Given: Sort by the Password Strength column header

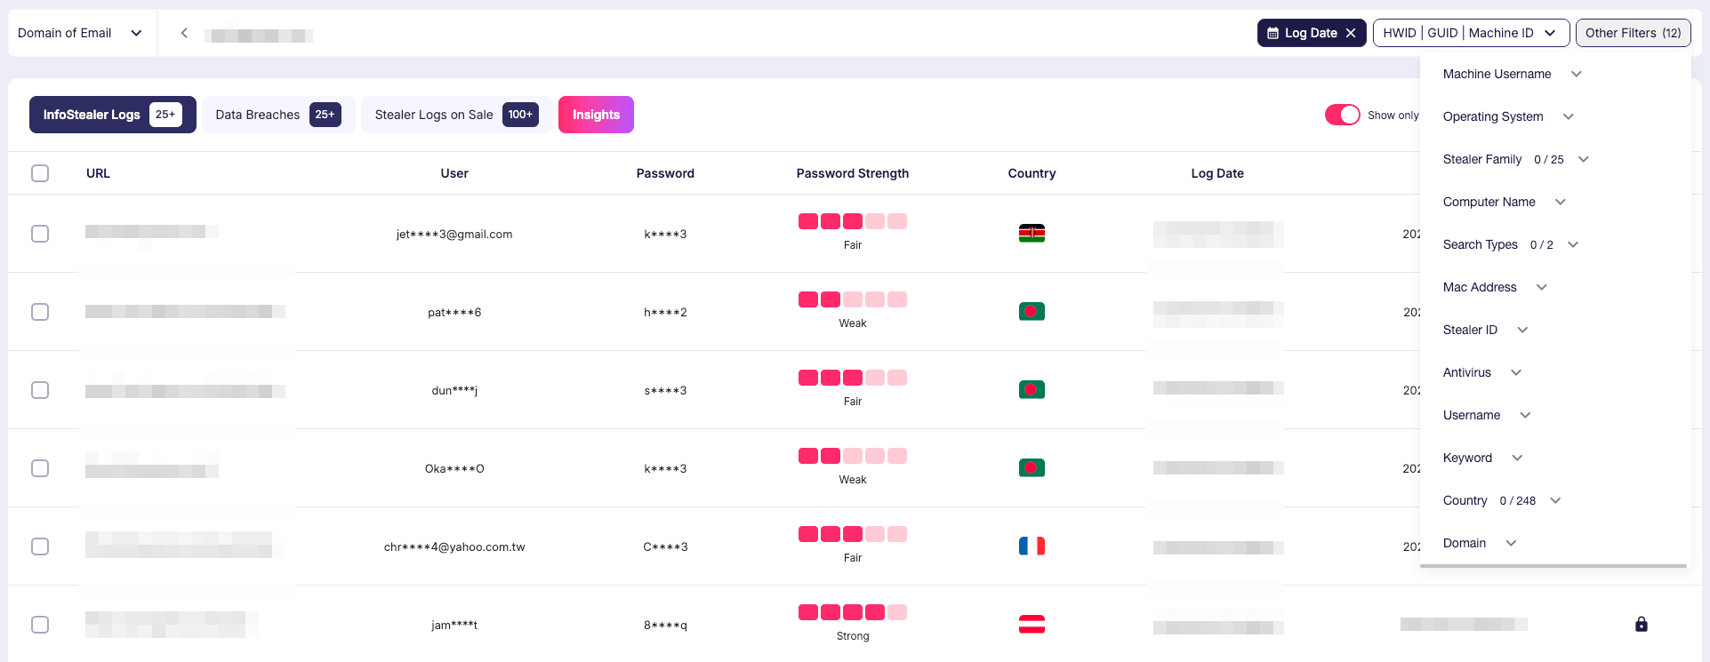Looking at the screenshot, I should 853,173.
